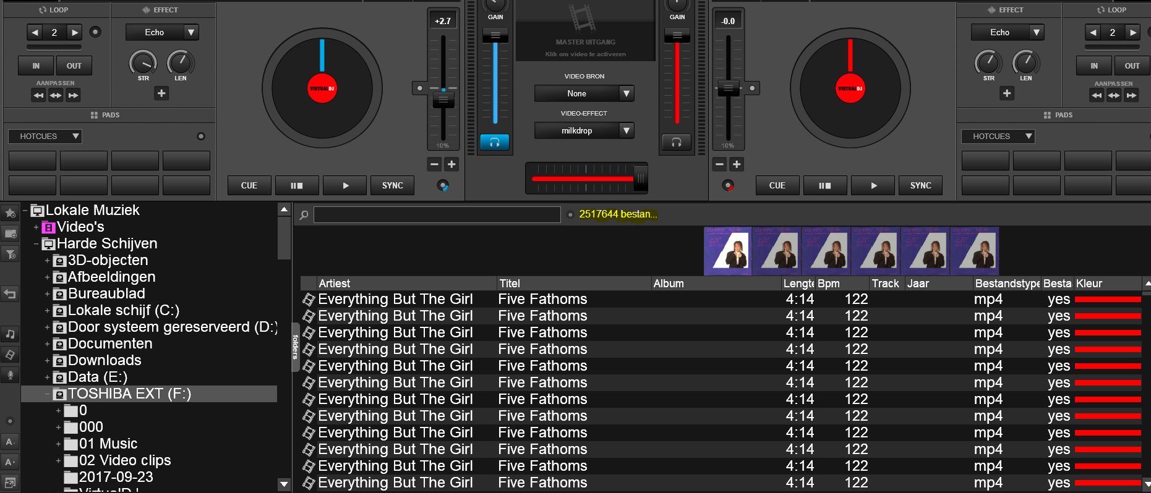Click the right deck pitch plus button
The image size is (1151, 493).
(x=737, y=164)
